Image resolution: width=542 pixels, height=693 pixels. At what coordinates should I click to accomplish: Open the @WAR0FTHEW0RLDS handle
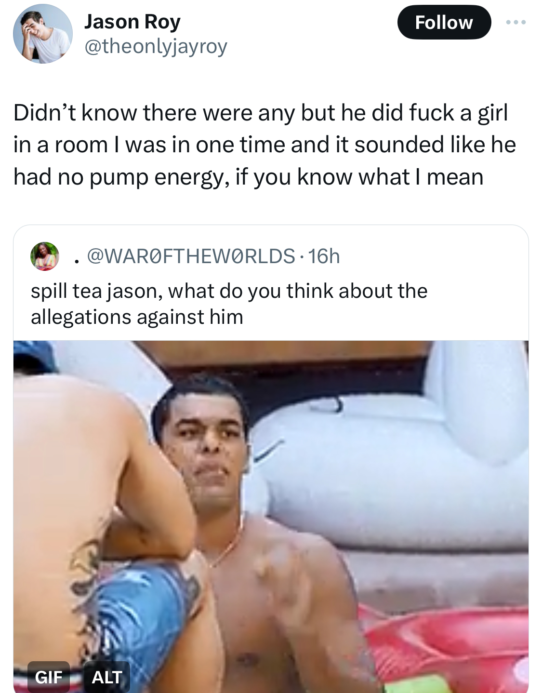(191, 256)
